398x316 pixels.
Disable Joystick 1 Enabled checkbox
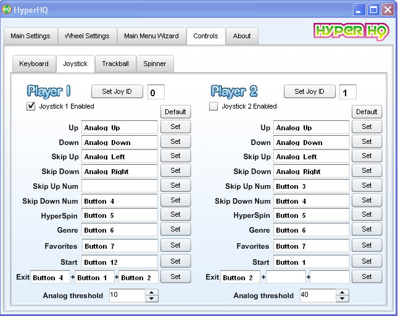31,106
